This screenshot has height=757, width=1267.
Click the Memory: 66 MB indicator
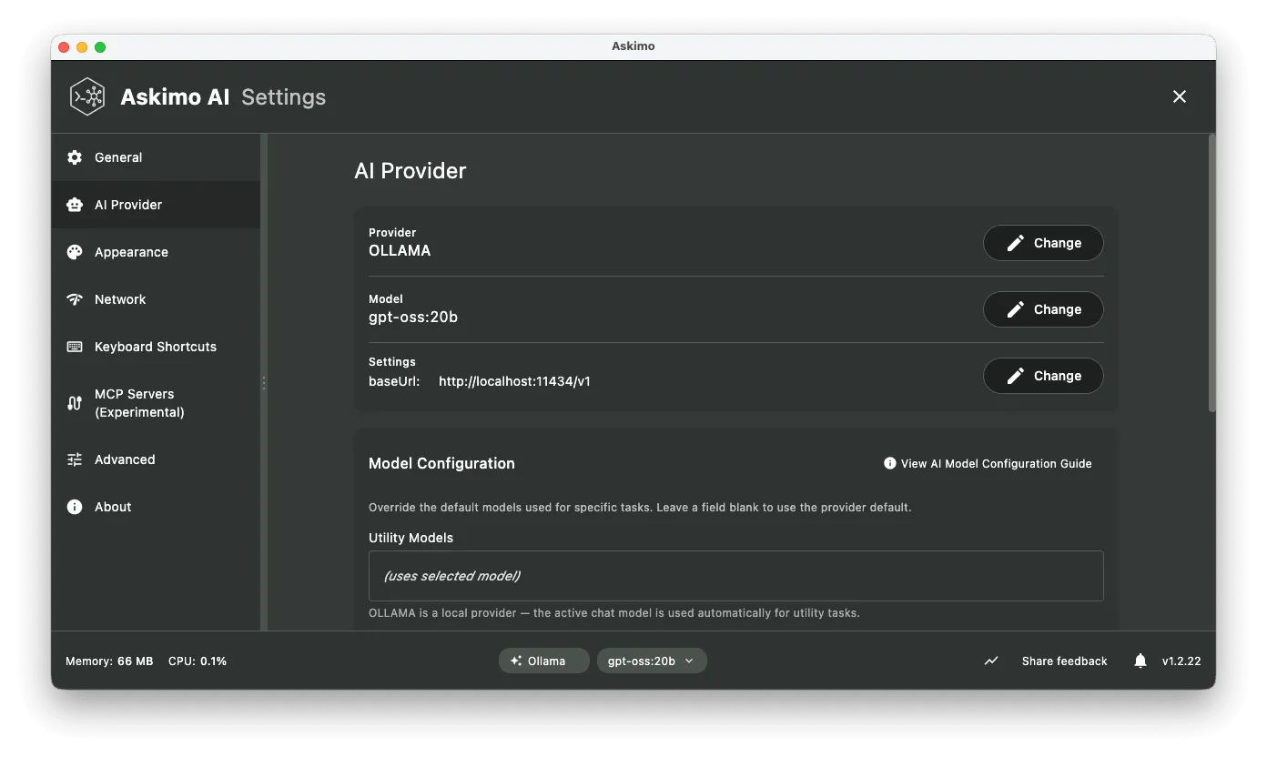coord(109,661)
